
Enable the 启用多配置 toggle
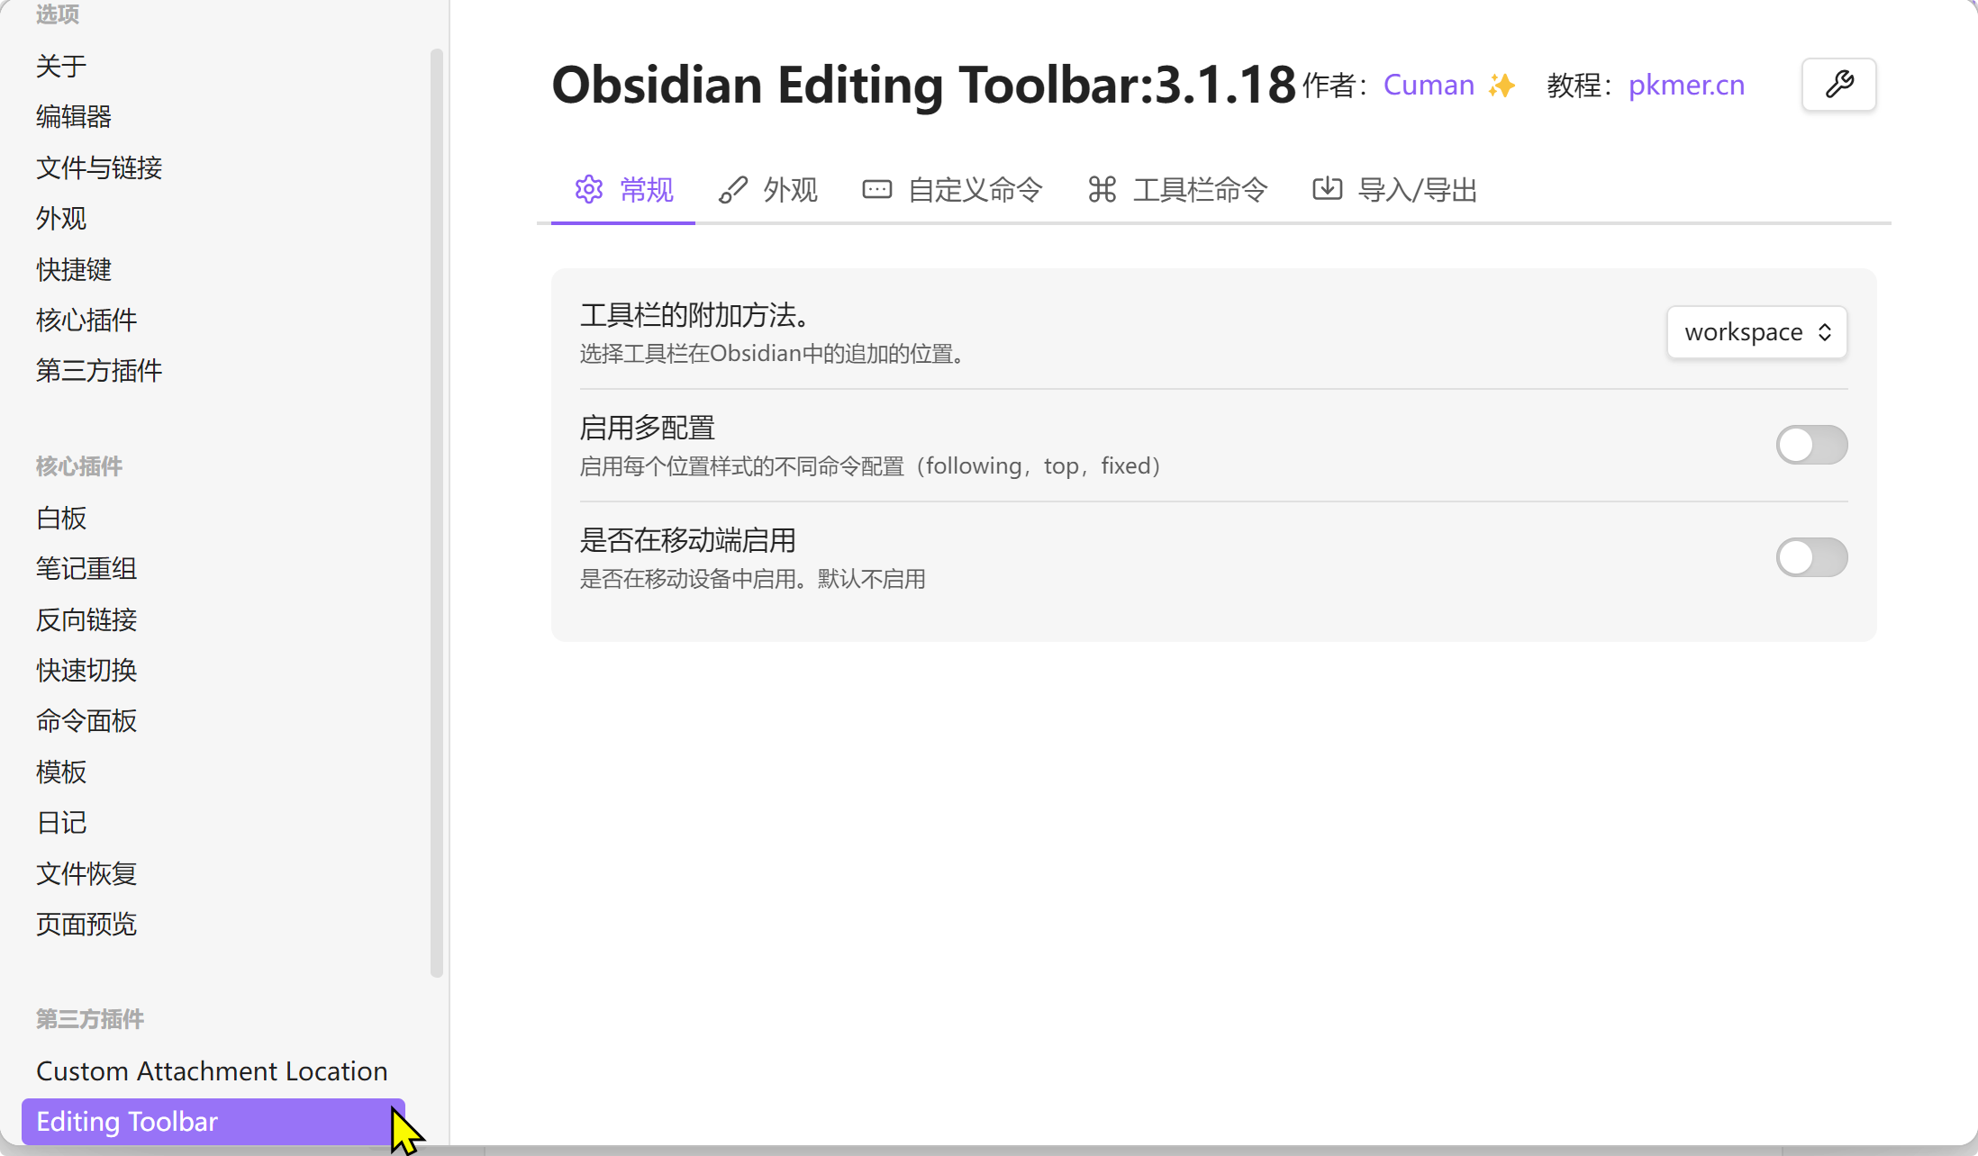click(1811, 445)
